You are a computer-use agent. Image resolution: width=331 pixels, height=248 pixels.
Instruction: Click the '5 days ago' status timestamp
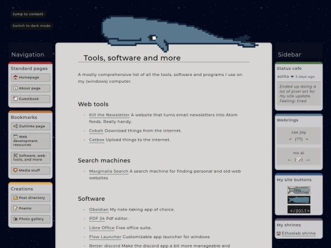pyautogui.click(x=305, y=77)
